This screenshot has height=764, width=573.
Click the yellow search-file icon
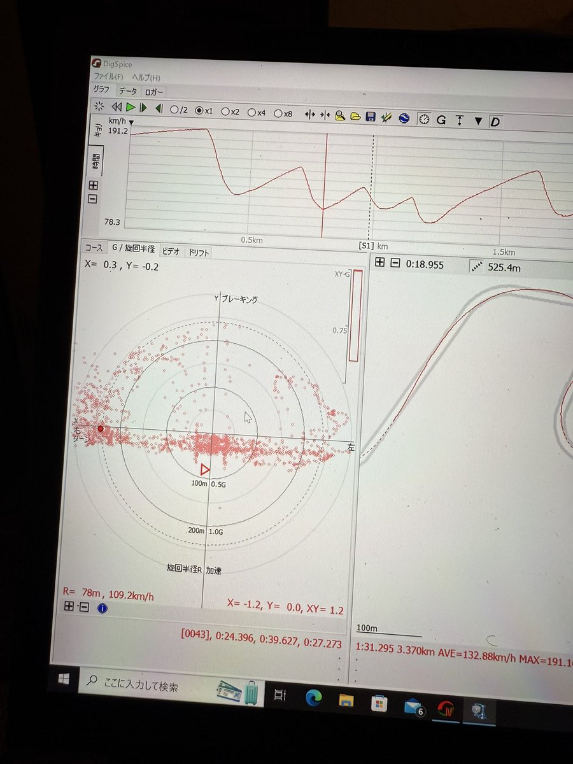point(341,116)
